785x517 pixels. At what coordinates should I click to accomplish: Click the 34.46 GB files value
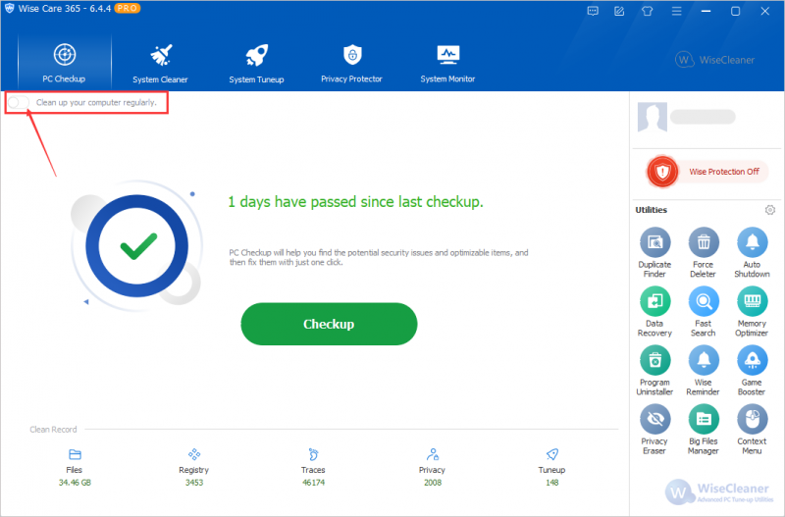coord(75,483)
